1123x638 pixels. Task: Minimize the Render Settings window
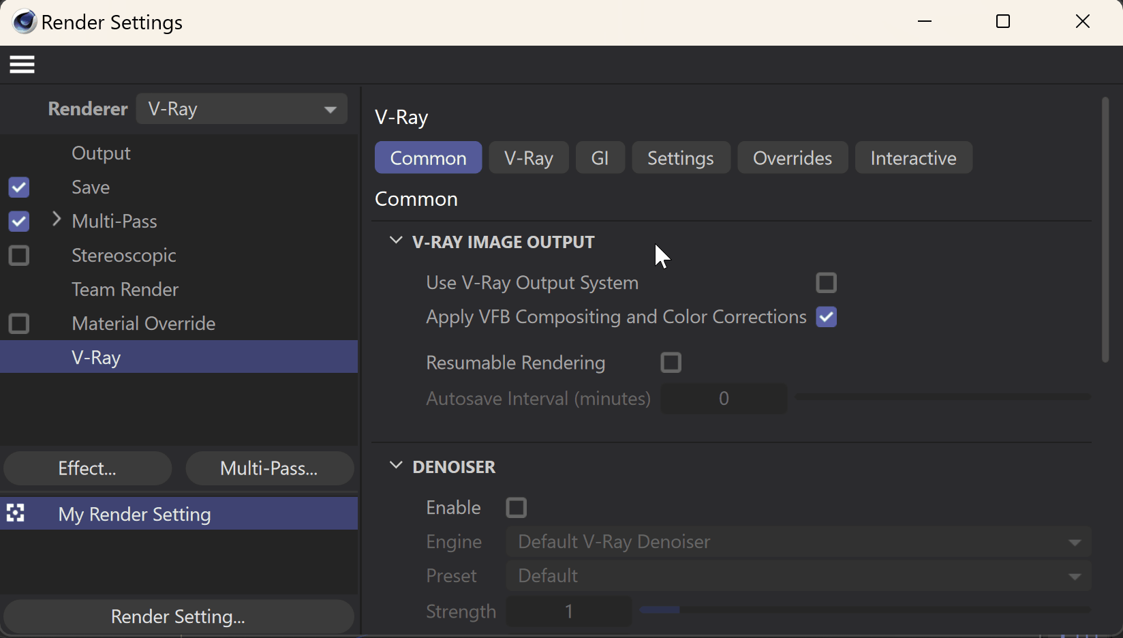(925, 22)
